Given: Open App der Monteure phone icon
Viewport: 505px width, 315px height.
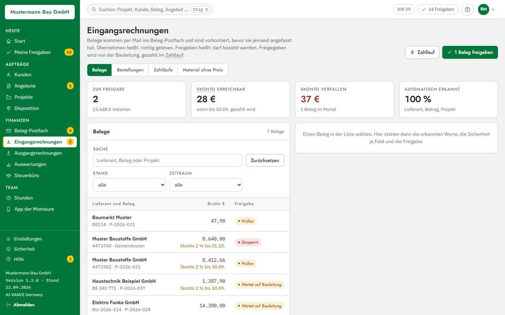Looking at the screenshot, I should pyautogui.click(x=9, y=209).
